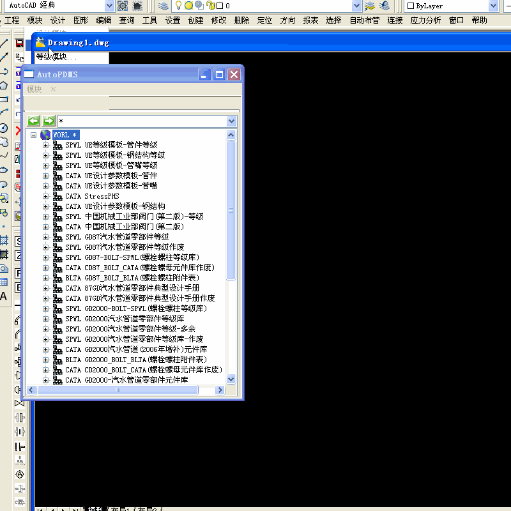Viewport: 511px width, 511px height.
Task: Click the workspace settings gear icon
Action: click(123, 6)
